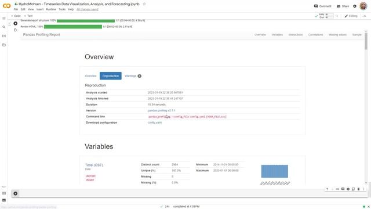The height and width of the screenshot is (209, 371).
Task: Click the command line code snippet
Action: coord(187,117)
